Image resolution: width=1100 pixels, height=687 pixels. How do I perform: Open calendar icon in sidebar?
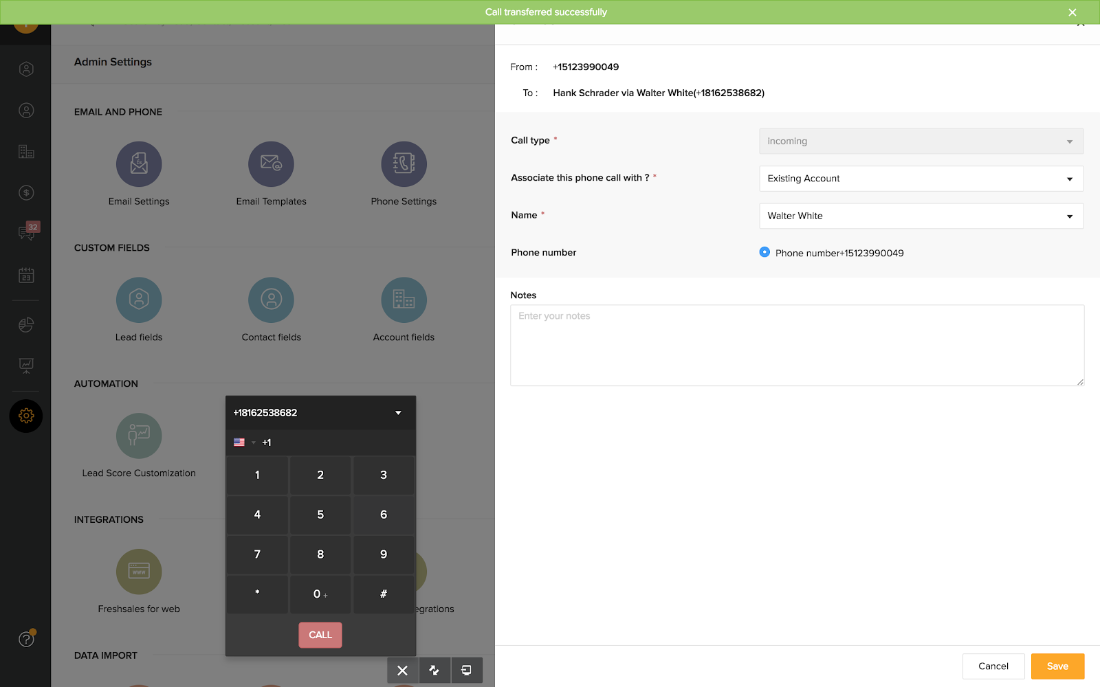click(x=26, y=275)
